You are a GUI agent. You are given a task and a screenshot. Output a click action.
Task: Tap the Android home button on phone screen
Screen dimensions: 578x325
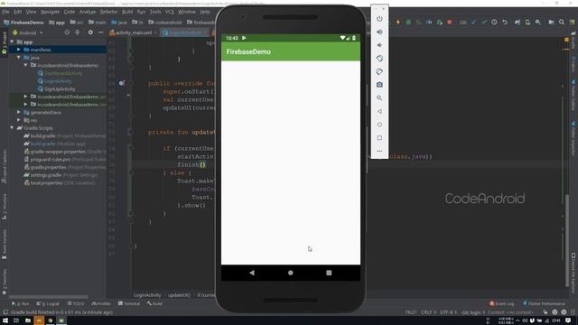291,273
